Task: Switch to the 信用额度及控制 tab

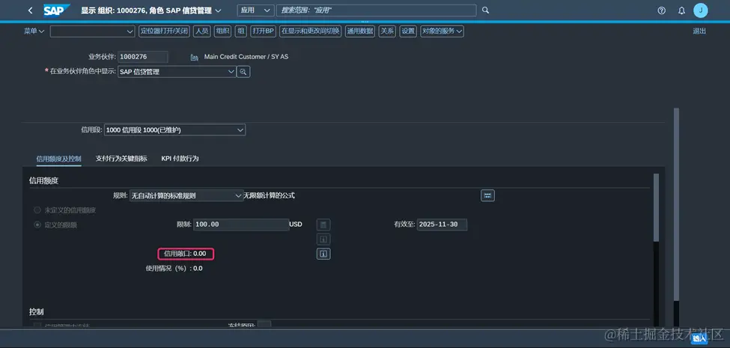Action: (x=58, y=159)
